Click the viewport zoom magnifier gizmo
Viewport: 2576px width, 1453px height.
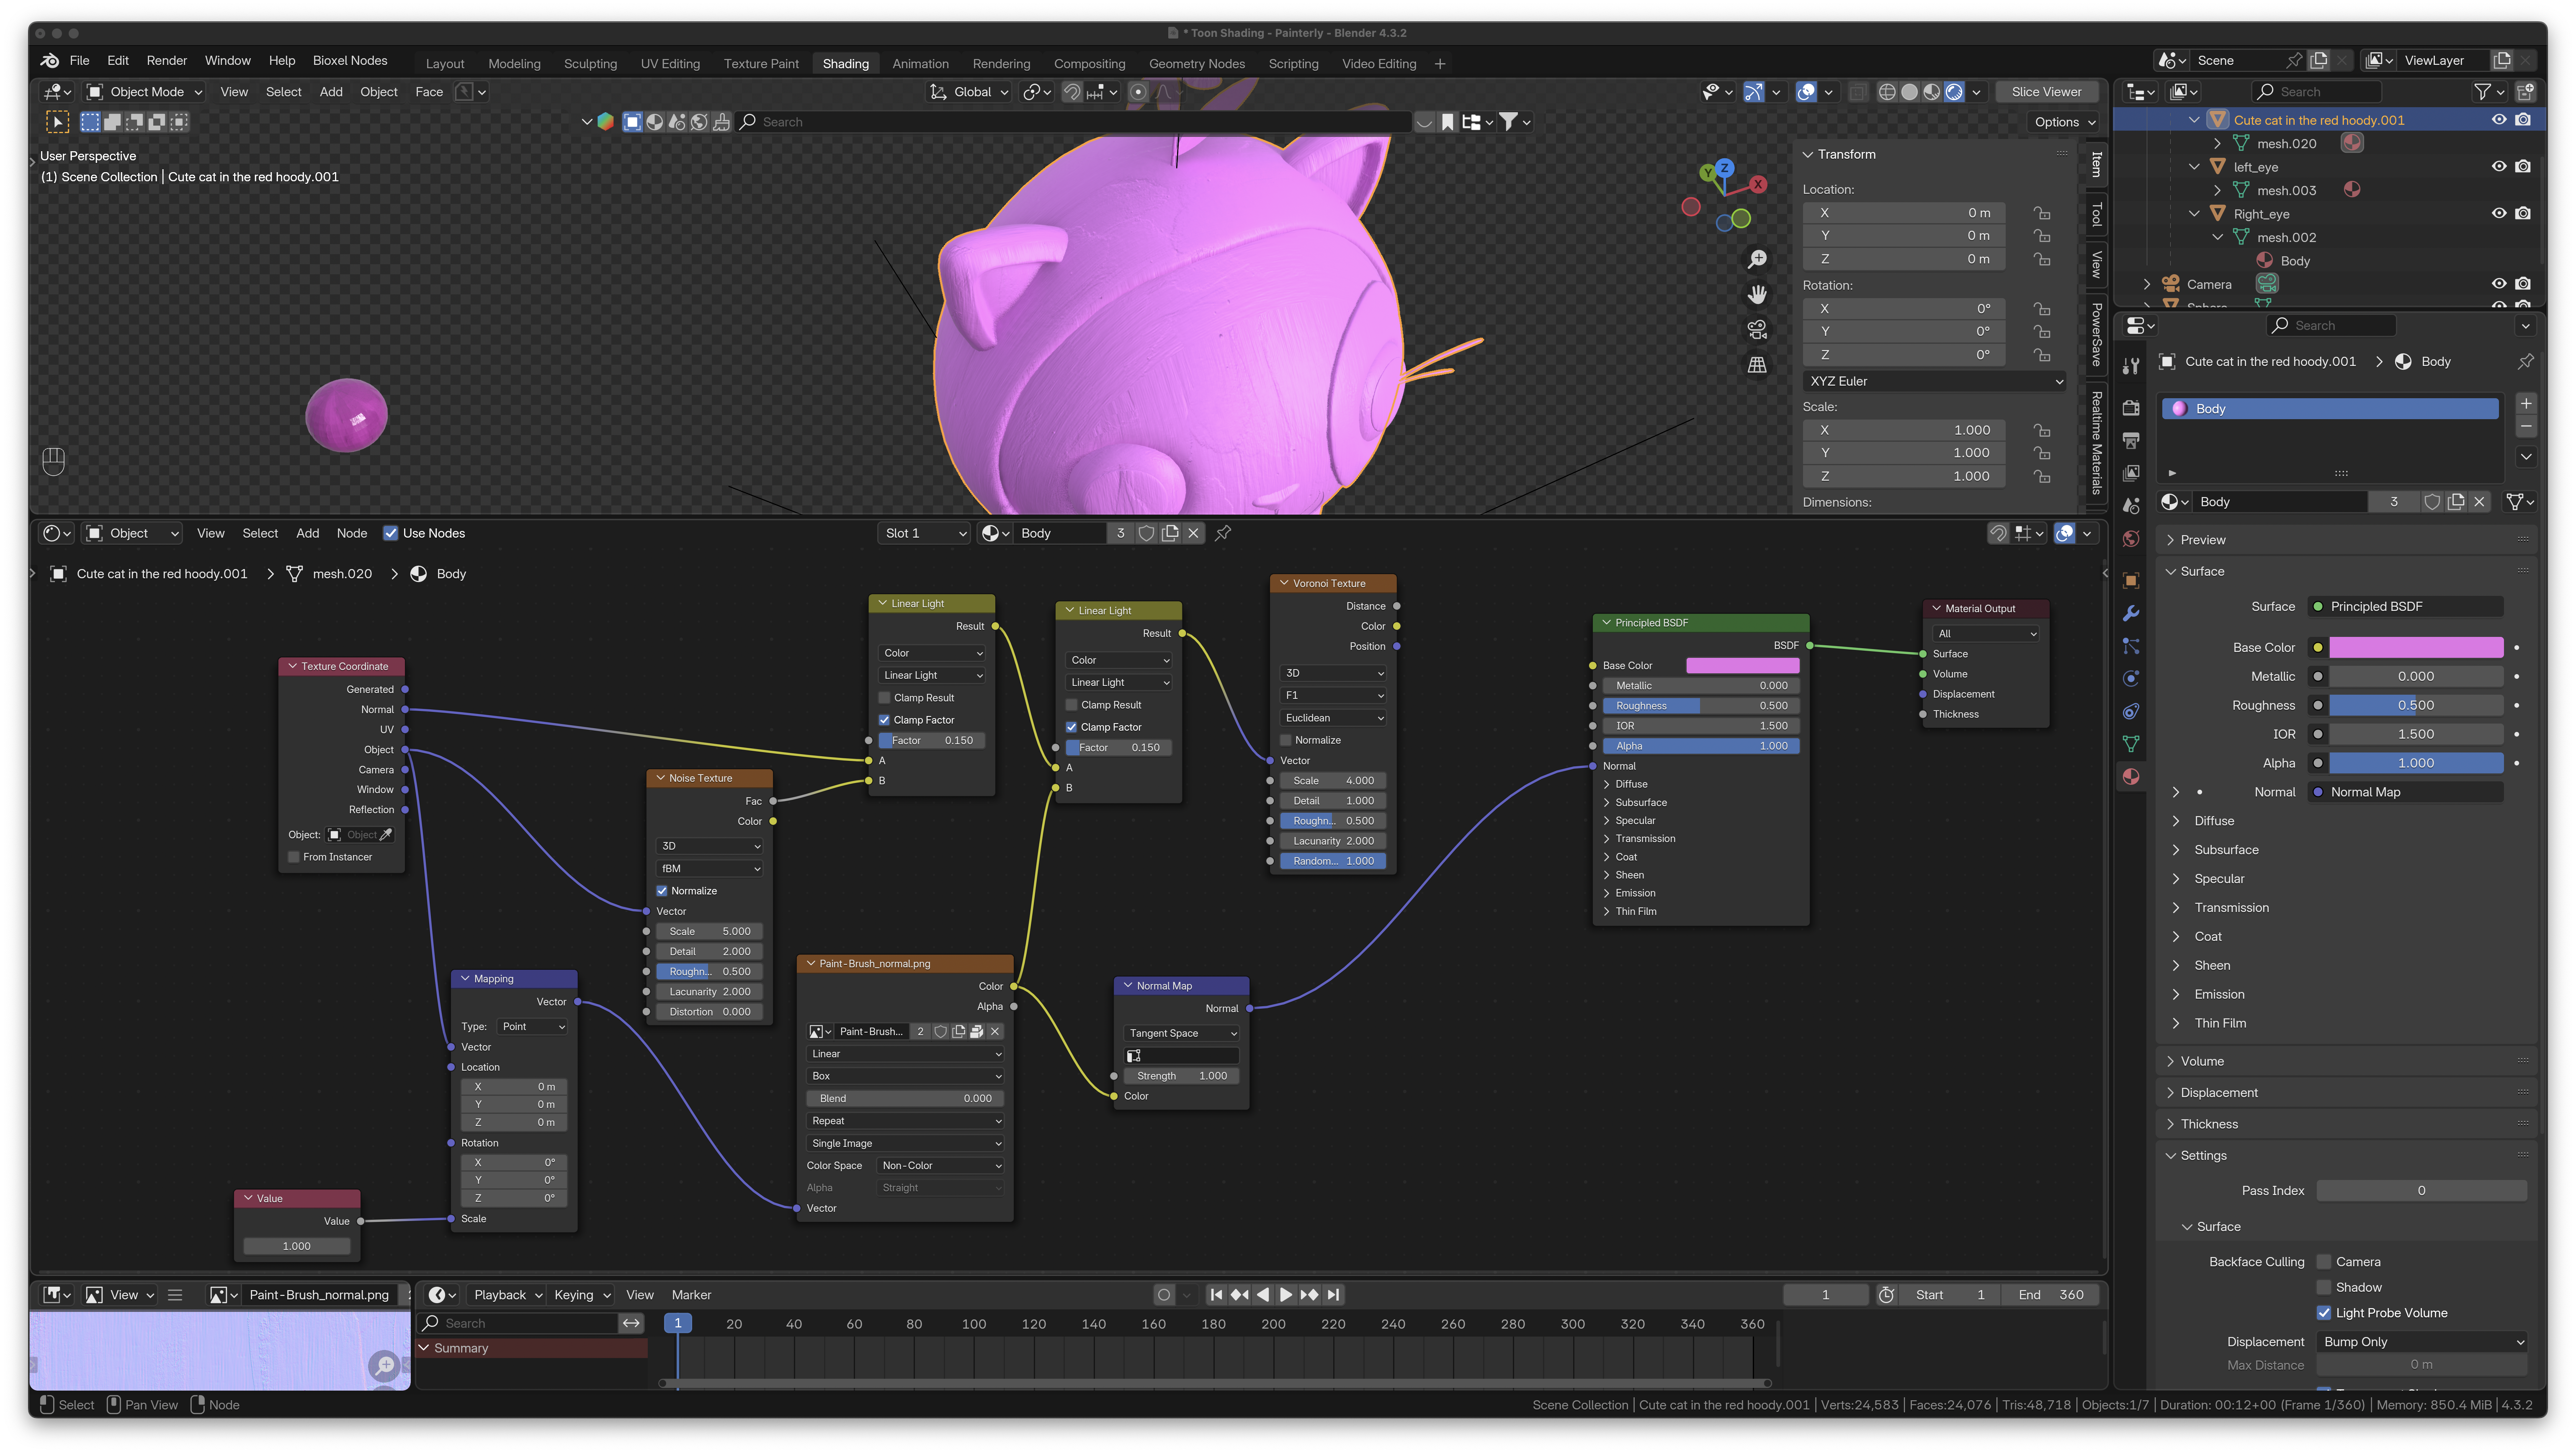coord(1757,259)
